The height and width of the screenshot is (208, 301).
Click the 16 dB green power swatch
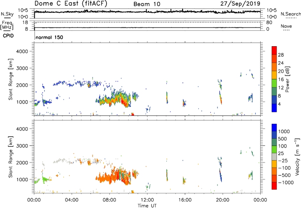pyautogui.click(x=274, y=83)
